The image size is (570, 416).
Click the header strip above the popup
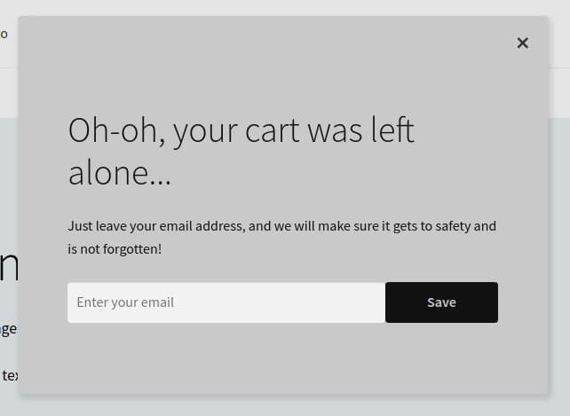285,7
